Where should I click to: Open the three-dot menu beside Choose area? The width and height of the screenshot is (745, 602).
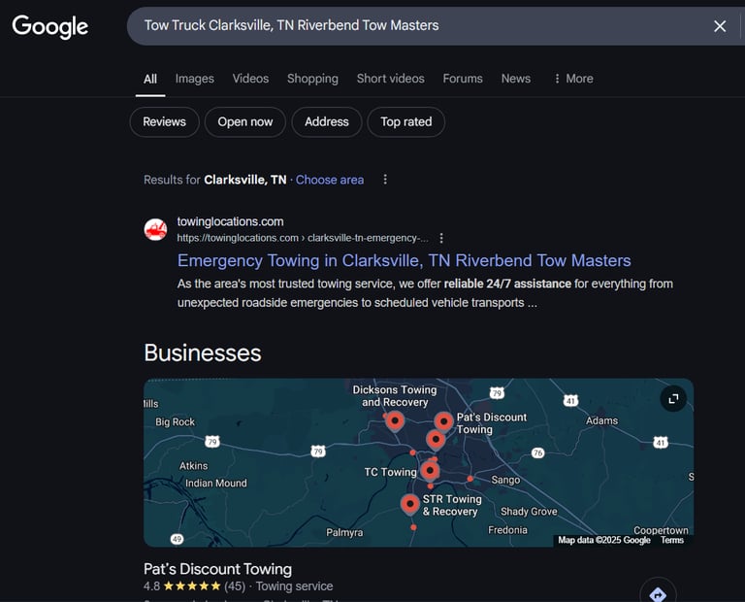(x=385, y=180)
